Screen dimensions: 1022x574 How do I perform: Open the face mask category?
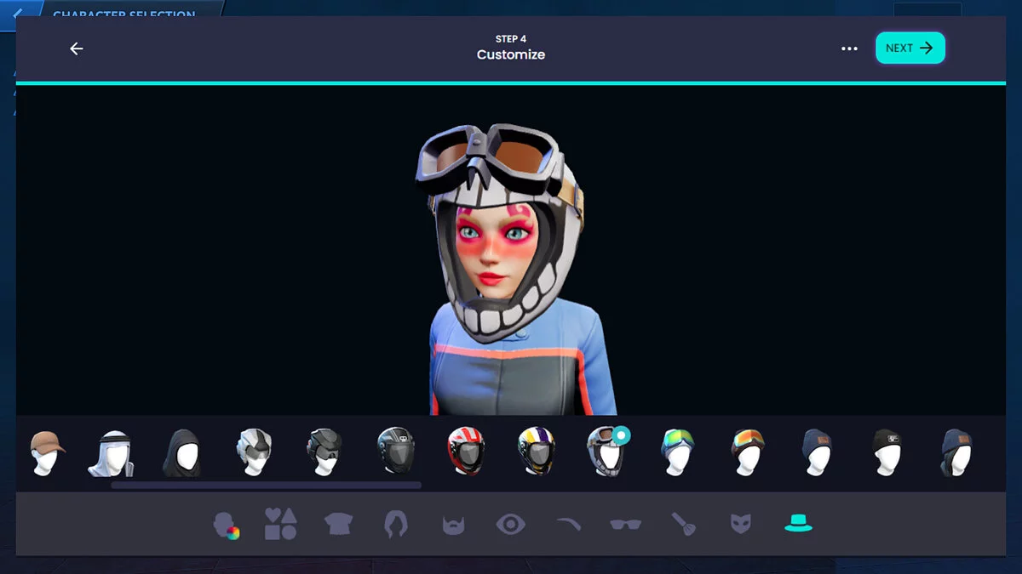pos(740,523)
